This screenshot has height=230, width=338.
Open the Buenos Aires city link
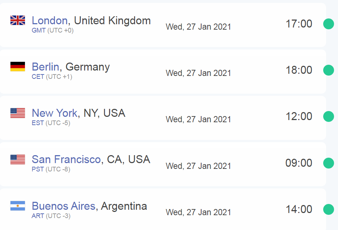click(x=64, y=206)
